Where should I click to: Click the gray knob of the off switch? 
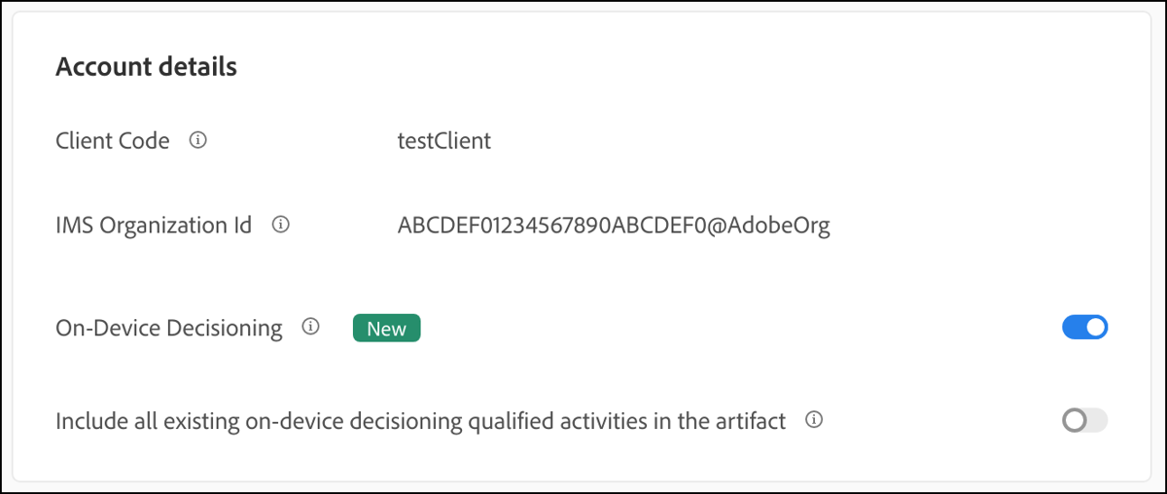pos(1075,421)
